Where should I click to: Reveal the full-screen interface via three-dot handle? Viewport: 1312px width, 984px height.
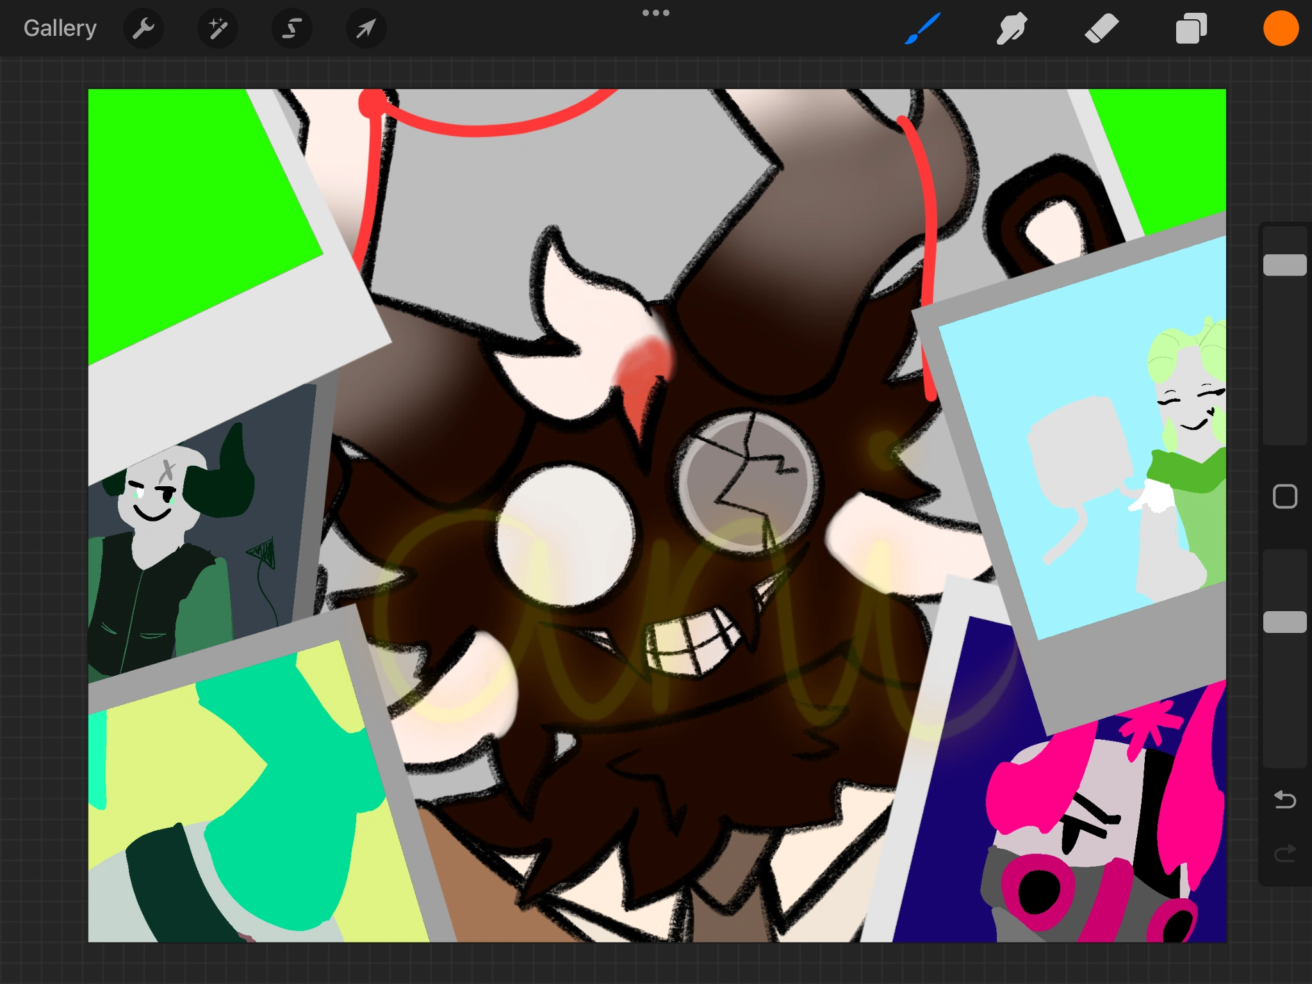click(656, 12)
